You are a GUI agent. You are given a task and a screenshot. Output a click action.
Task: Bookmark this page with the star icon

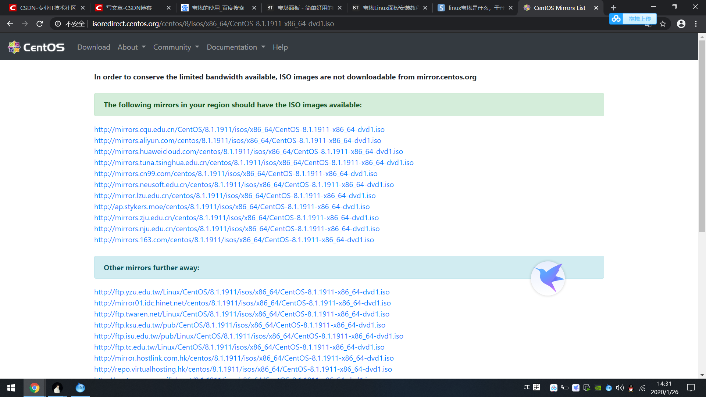[x=663, y=24]
